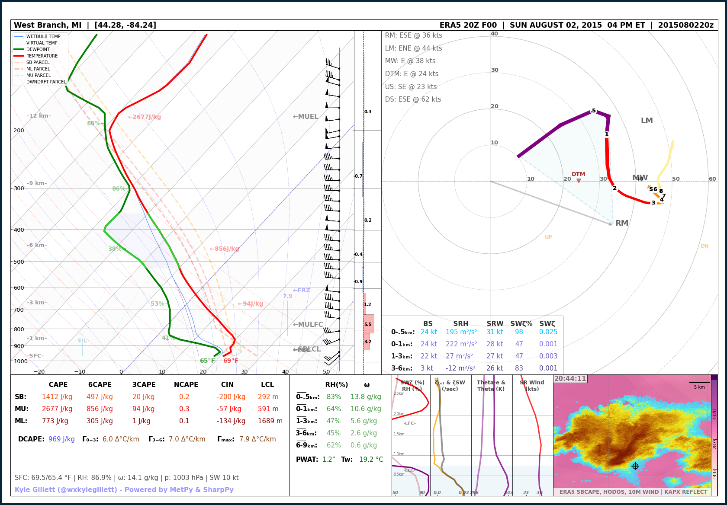This screenshot has width=727, height=505.
Task: Open the Kyle Gillett credit link
Action: click(124, 490)
